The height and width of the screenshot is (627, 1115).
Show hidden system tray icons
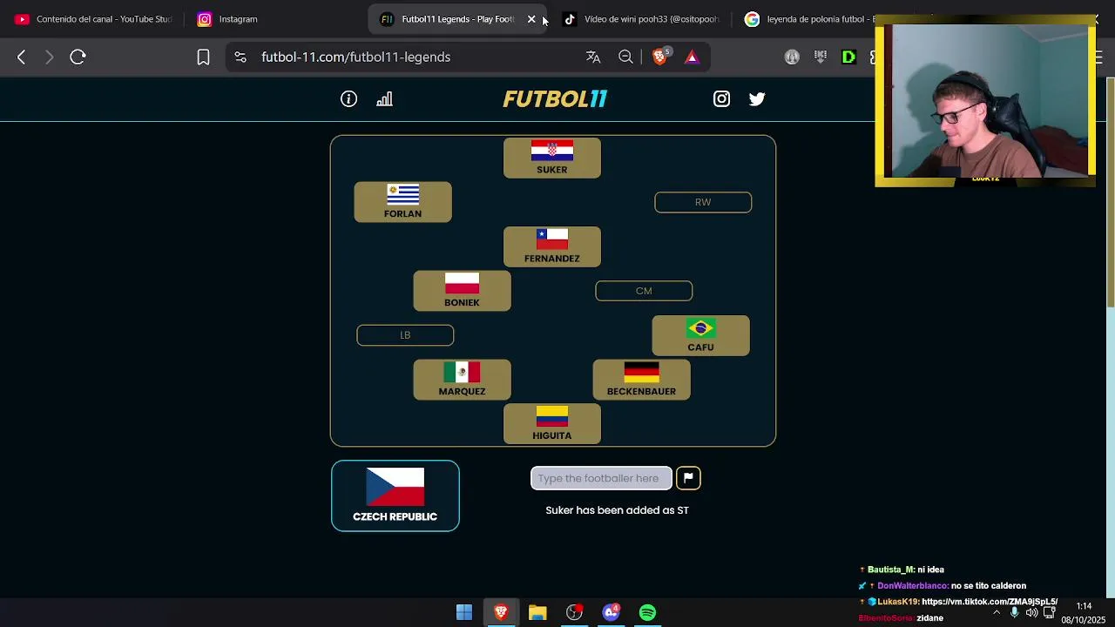(997, 612)
